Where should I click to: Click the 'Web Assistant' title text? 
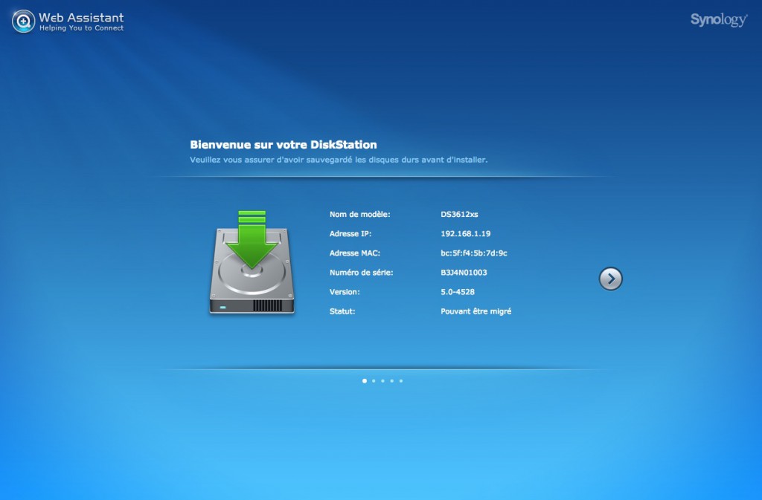(x=81, y=17)
